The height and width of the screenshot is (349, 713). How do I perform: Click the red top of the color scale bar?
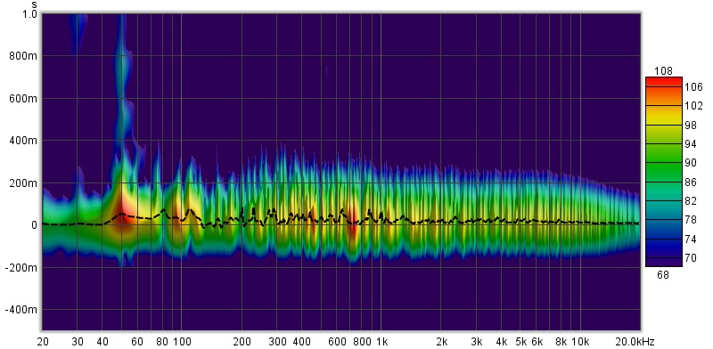(x=663, y=81)
